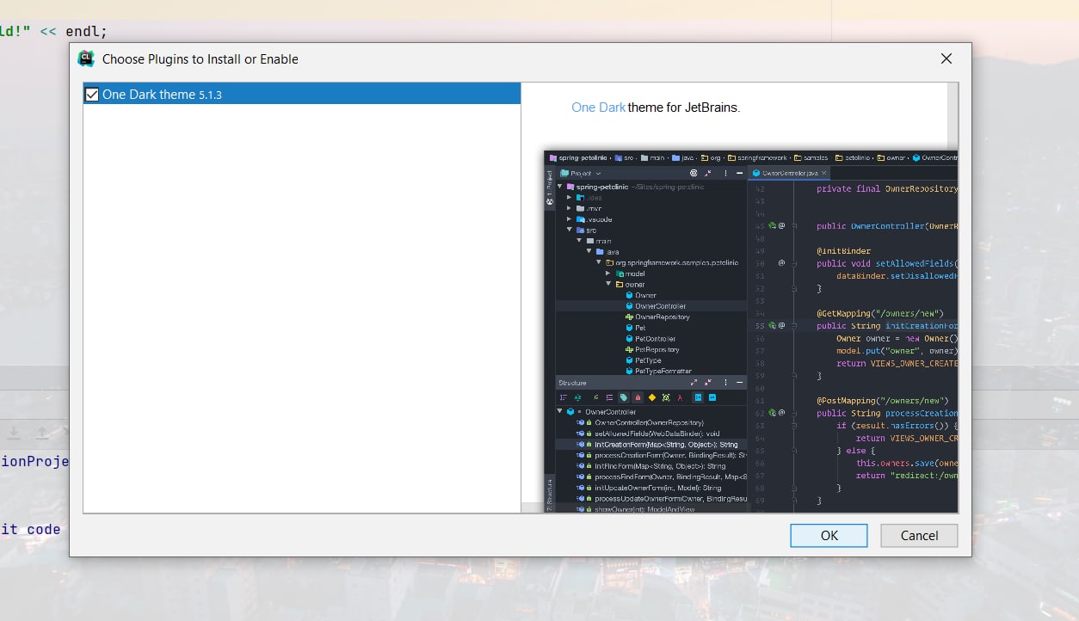The height and width of the screenshot is (621, 1079).
Task: Uncheck the One Dark theme checkbox
Action: click(x=92, y=94)
